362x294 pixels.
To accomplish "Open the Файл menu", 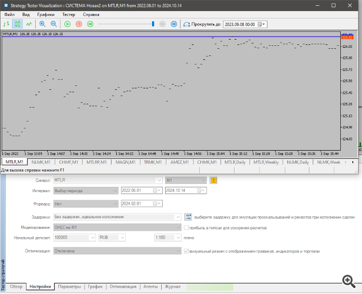I will [x=10, y=14].
